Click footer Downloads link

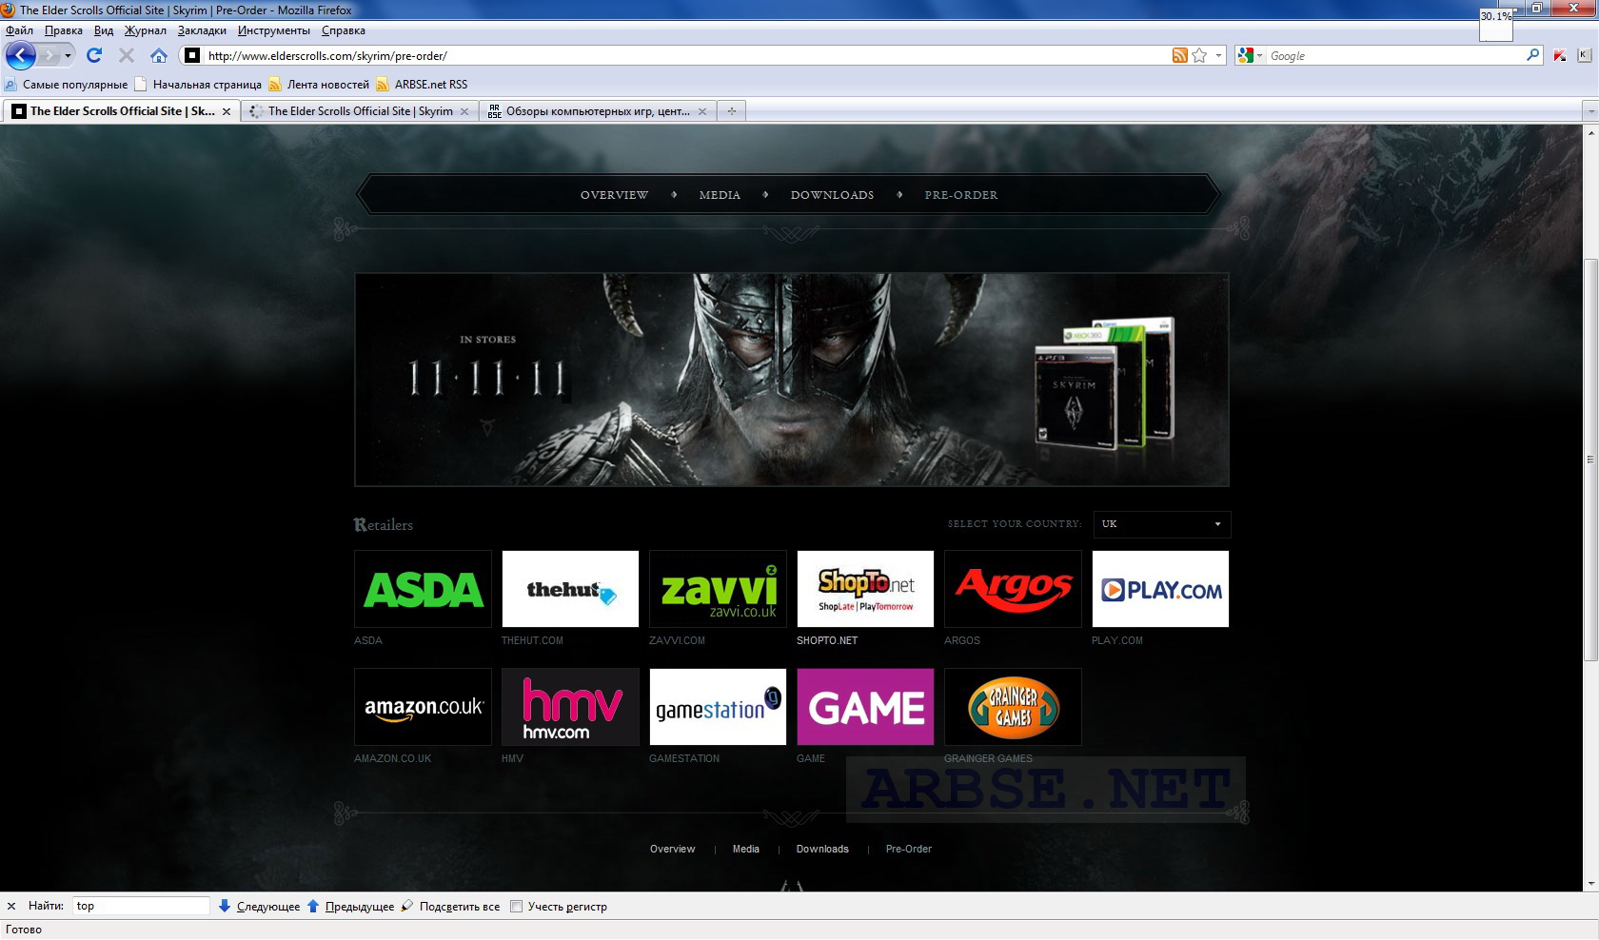click(822, 849)
